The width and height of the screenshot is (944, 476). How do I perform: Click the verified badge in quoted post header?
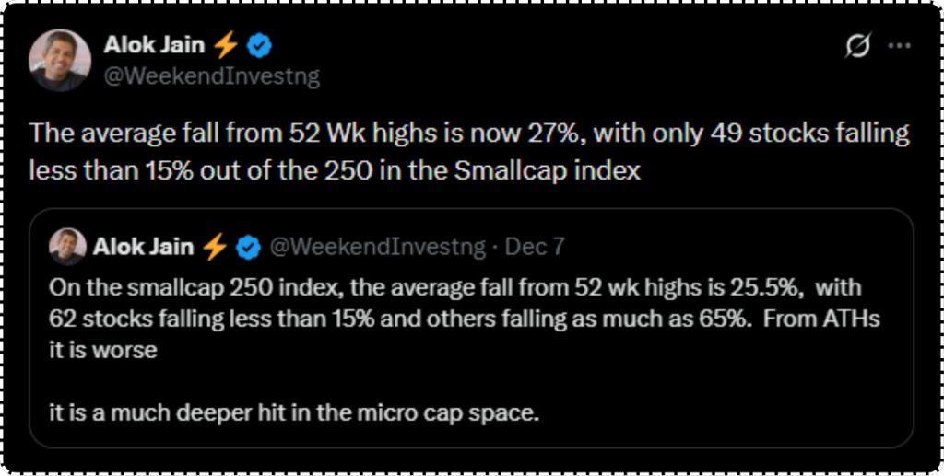[x=246, y=247]
